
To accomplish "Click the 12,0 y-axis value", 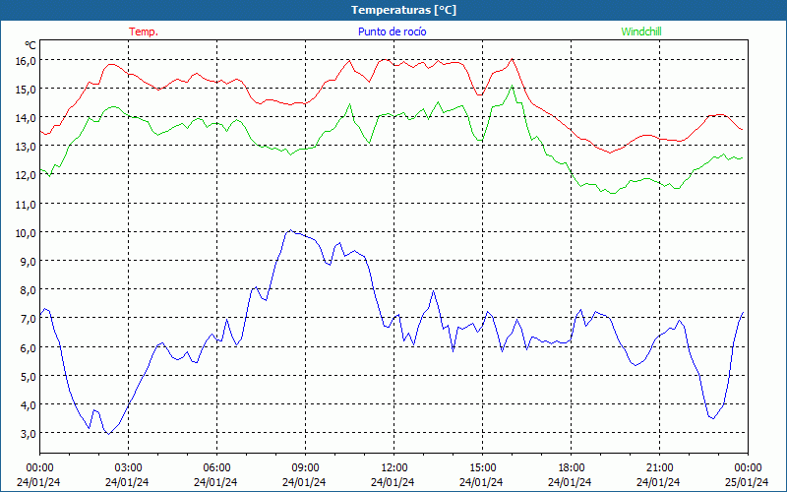I will click(x=27, y=175).
